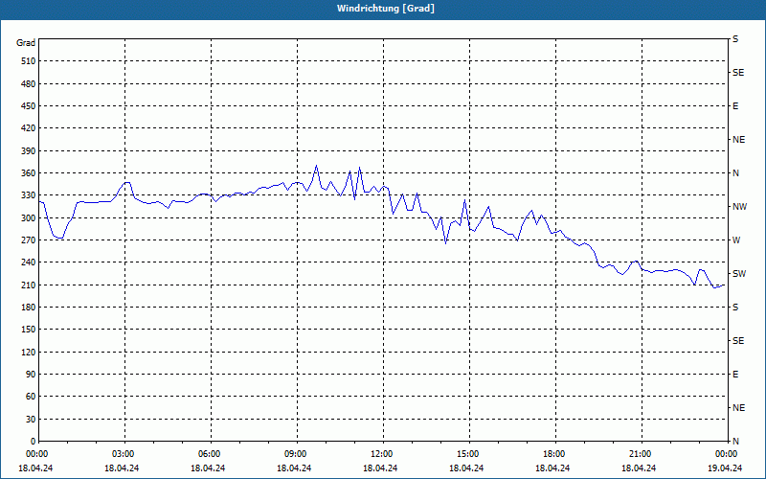The image size is (766, 479).
Task: Select the 18:00 time label
Action: pyautogui.click(x=553, y=454)
